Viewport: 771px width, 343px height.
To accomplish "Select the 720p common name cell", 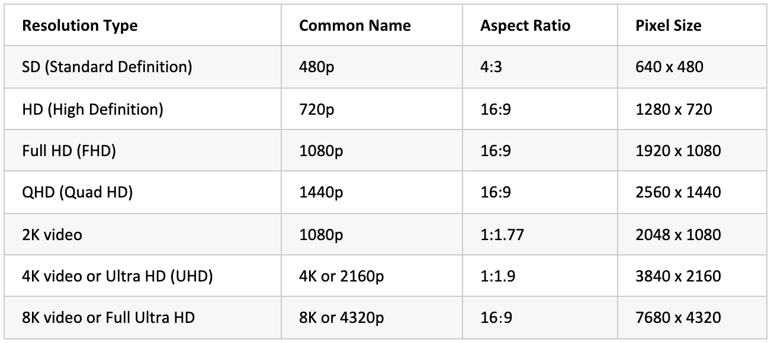I will [317, 109].
